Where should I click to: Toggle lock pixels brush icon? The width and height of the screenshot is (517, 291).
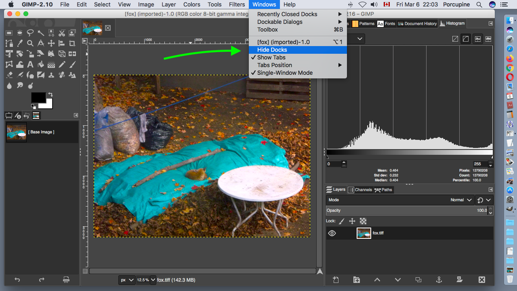point(342,221)
